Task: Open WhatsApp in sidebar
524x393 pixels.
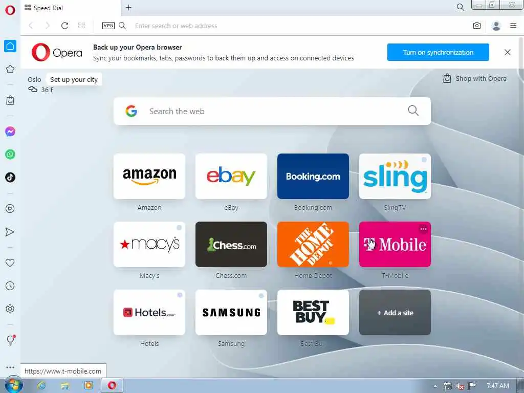Action: tap(10, 155)
